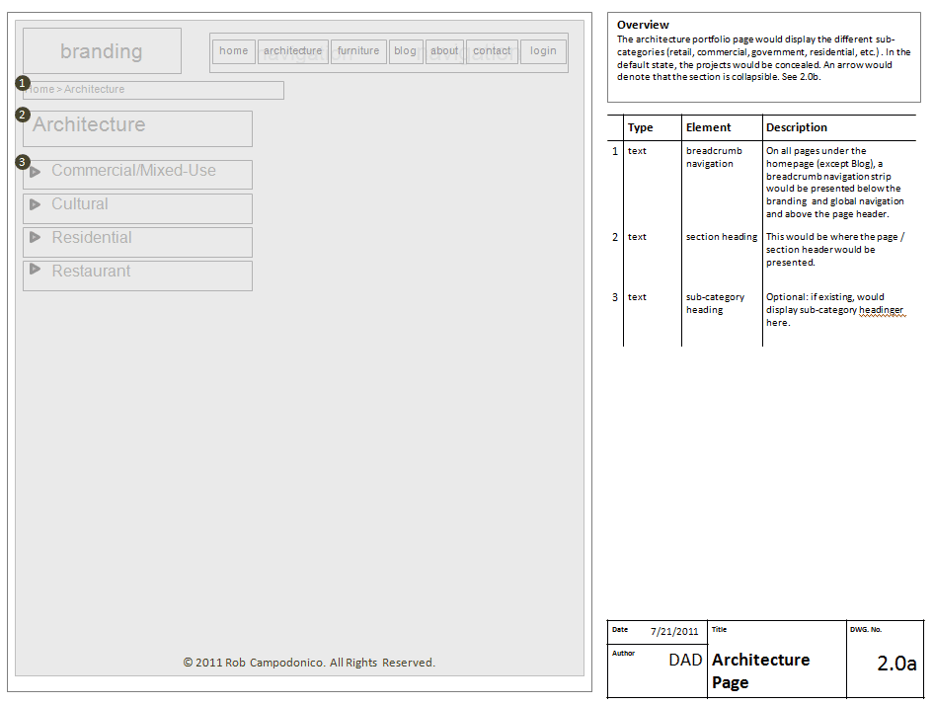This screenshot has width=934, height=705.
Task: Click the Element column header
Action: pyautogui.click(x=708, y=127)
